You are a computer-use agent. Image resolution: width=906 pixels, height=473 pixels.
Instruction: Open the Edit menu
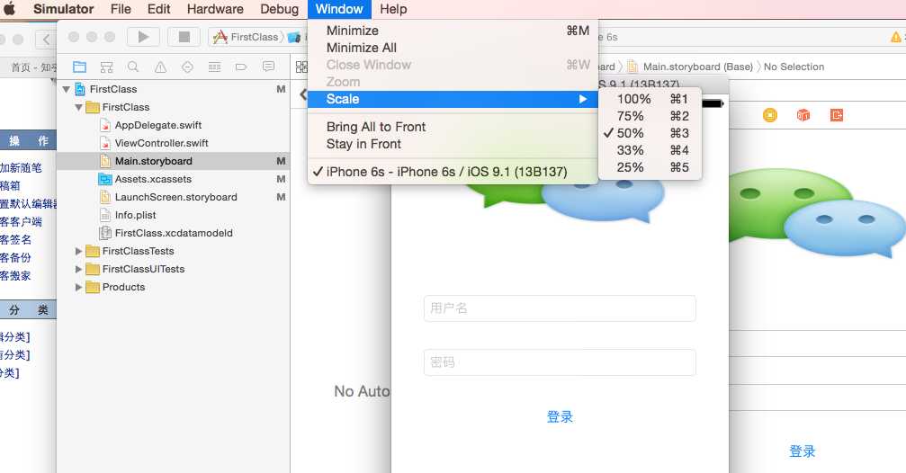(x=159, y=9)
